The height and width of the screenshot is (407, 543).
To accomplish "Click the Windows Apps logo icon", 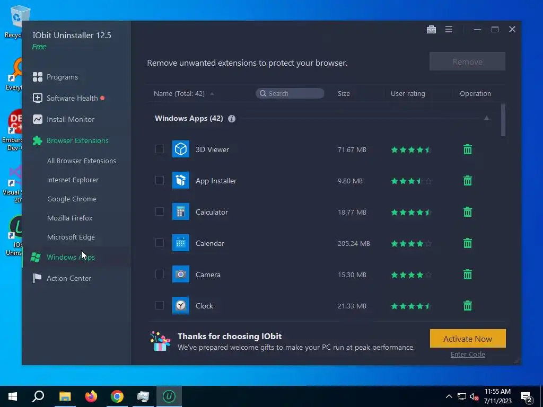I will [x=36, y=257].
